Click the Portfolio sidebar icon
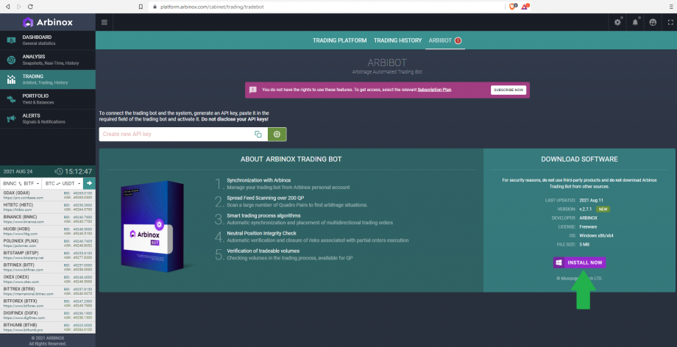Screen dimensions: 677x347 11,99
